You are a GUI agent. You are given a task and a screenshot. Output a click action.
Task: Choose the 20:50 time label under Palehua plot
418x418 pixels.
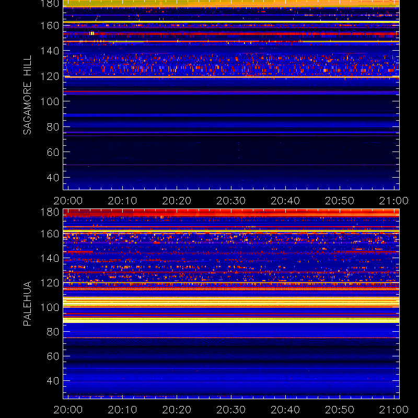click(340, 410)
